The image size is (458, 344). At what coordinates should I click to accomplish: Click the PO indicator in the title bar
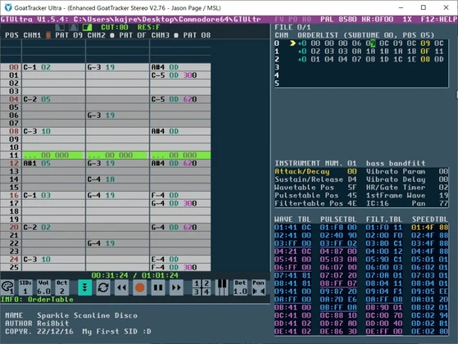[292, 20]
